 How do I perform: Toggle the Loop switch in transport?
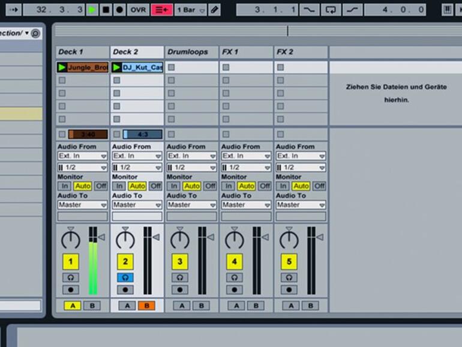[330, 10]
